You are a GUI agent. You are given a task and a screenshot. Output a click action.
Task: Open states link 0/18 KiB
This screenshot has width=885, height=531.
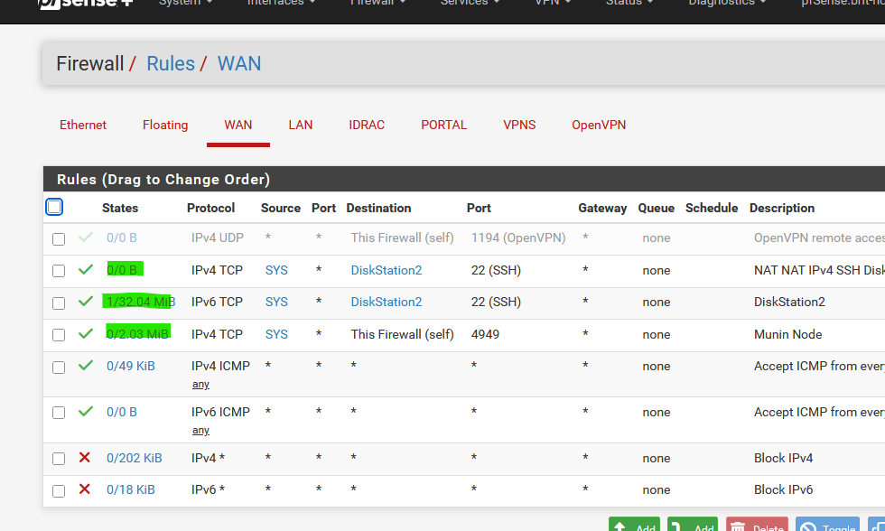[130, 489]
